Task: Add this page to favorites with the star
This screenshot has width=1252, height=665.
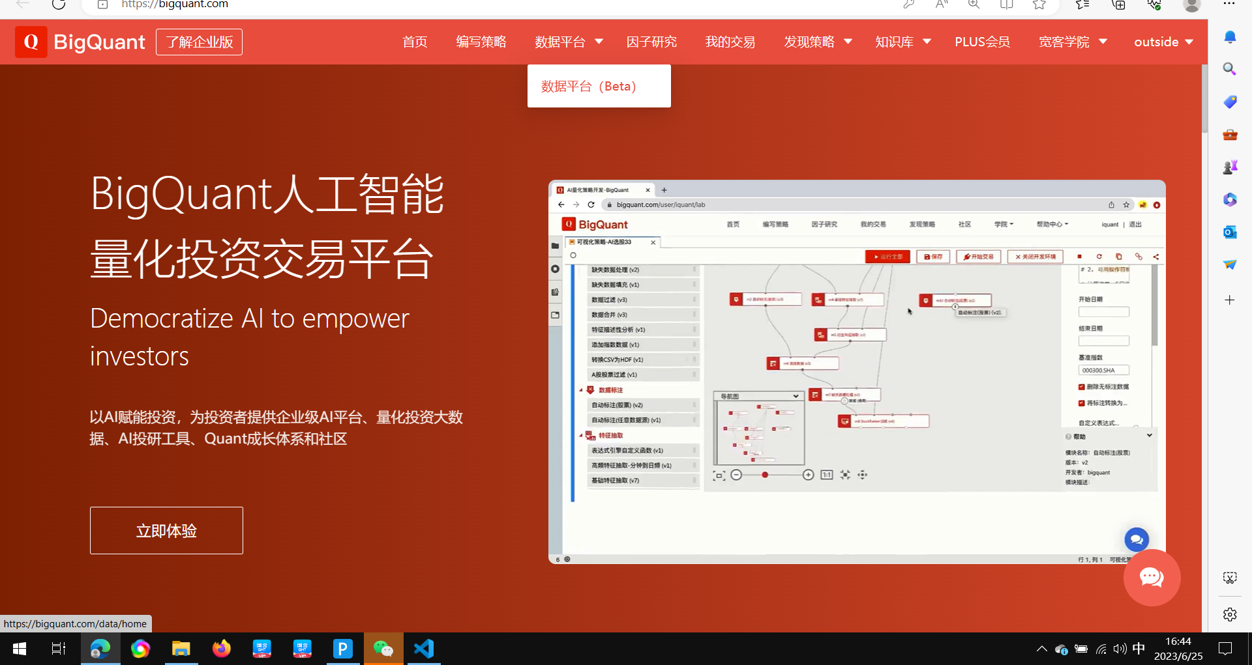Action: pyautogui.click(x=1039, y=4)
